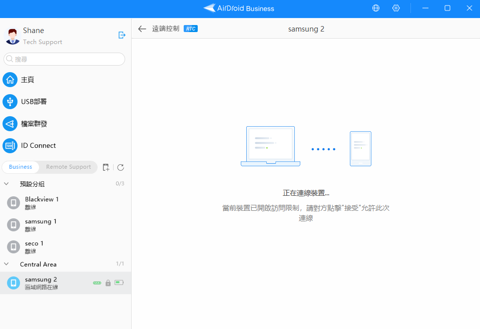The width and height of the screenshot is (480, 329).
Task: Click the phone illustration
Action: point(360,149)
